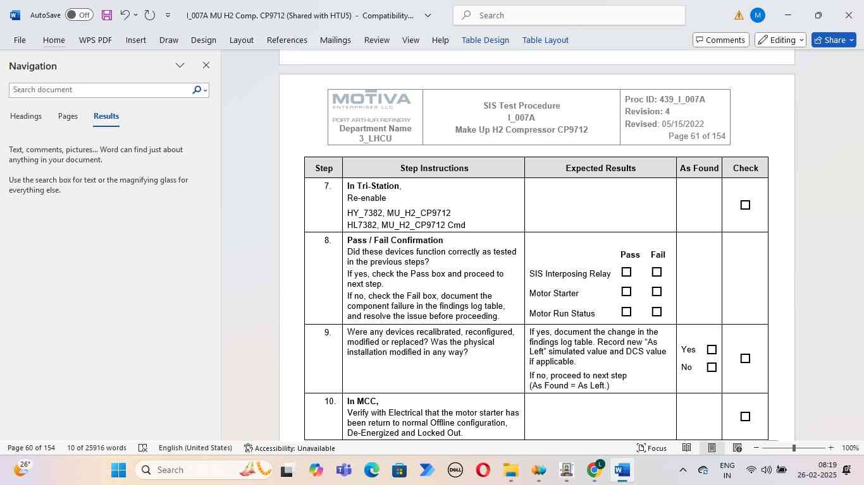The width and height of the screenshot is (864, 485).
Task: Click the Comments button
Action: [720, 40]
